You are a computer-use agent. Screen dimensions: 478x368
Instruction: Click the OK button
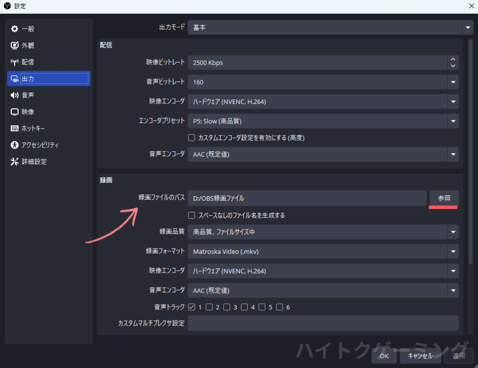tap(384, 356)
